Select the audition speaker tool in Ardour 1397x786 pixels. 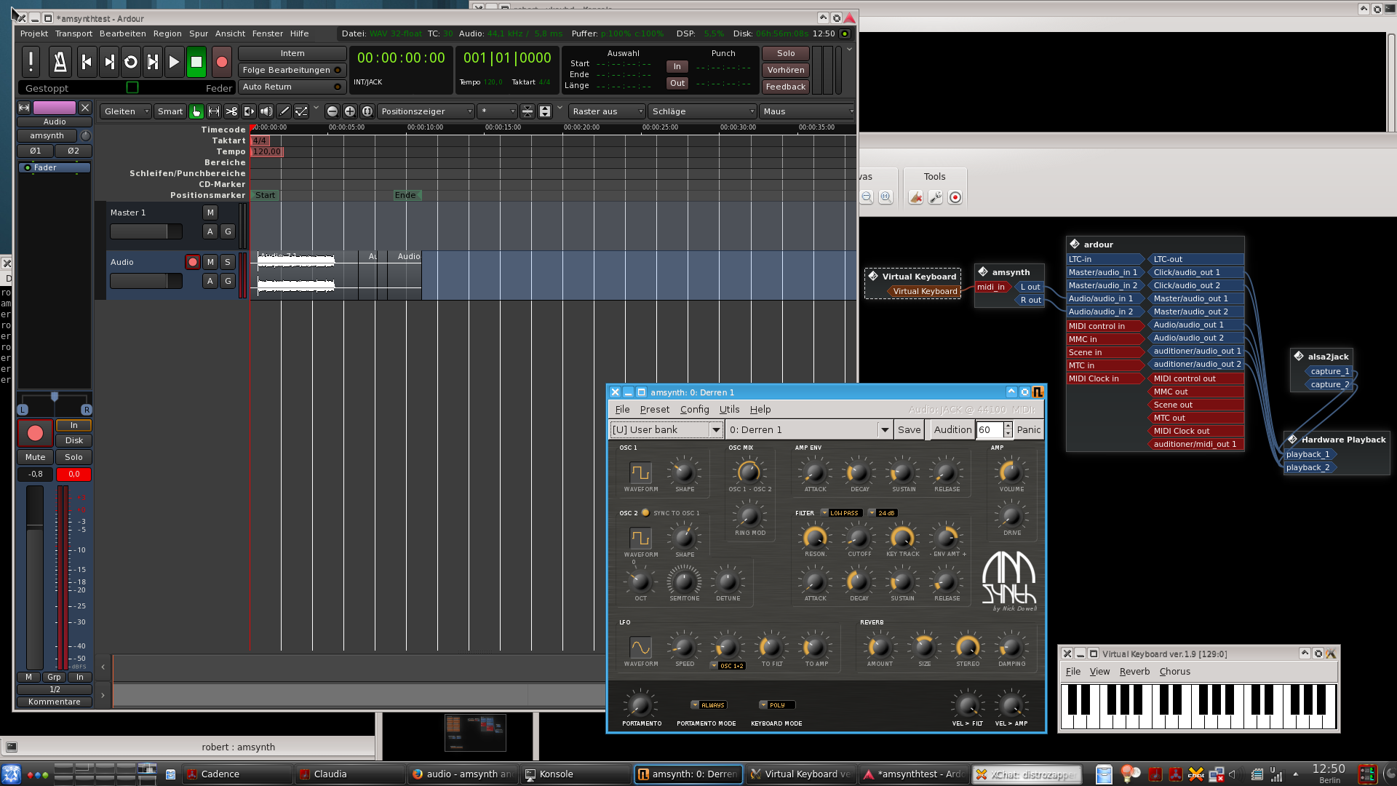pos(266,111)
